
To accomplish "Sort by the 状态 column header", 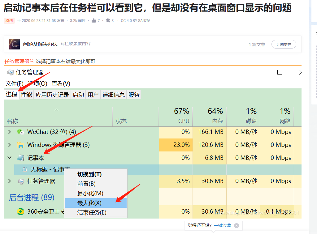I will [136, 117].
